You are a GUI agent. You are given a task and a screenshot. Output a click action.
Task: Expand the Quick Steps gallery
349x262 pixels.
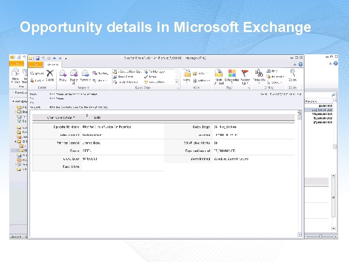point(176,82)
